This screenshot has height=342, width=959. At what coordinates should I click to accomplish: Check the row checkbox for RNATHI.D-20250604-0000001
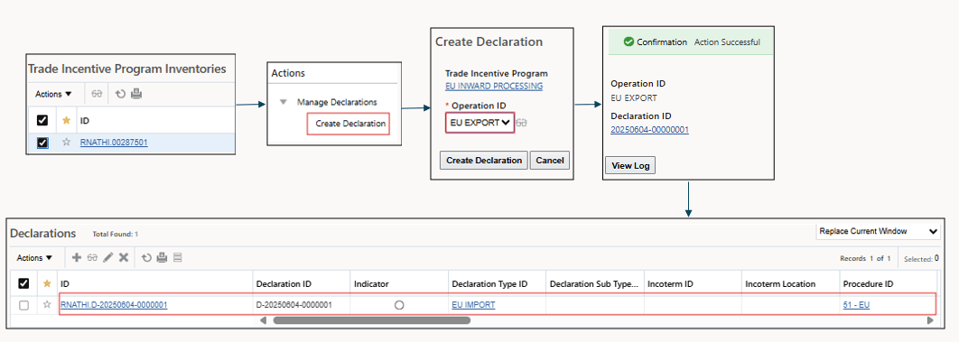click(x=23, y=305)
